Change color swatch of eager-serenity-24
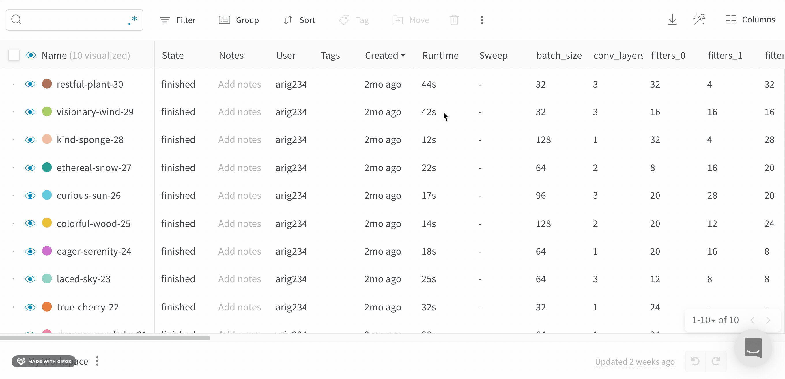785x379 pixels. pos(47,251)
